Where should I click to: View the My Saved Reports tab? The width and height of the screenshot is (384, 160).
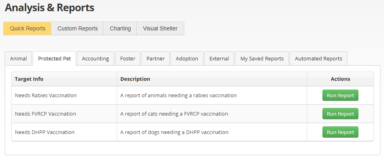coord(262,58)
